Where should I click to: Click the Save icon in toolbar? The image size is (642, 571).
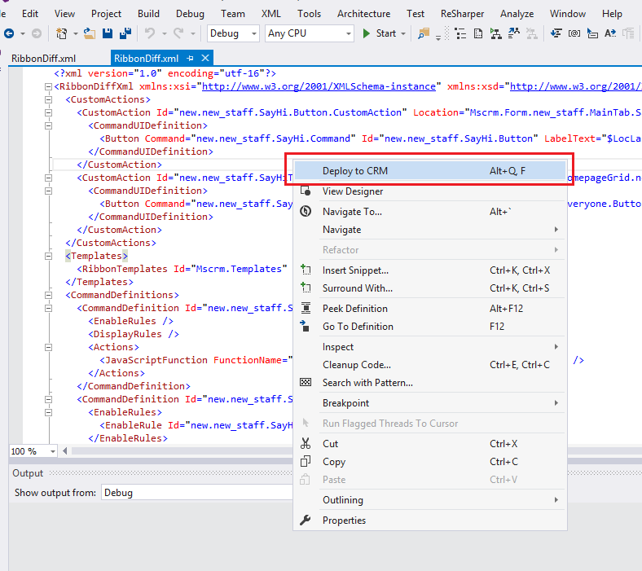pyautogui.click(x=108, y=33)
